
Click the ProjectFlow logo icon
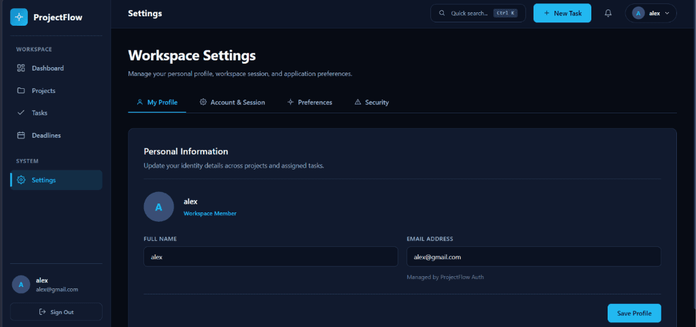pos(18,17)
